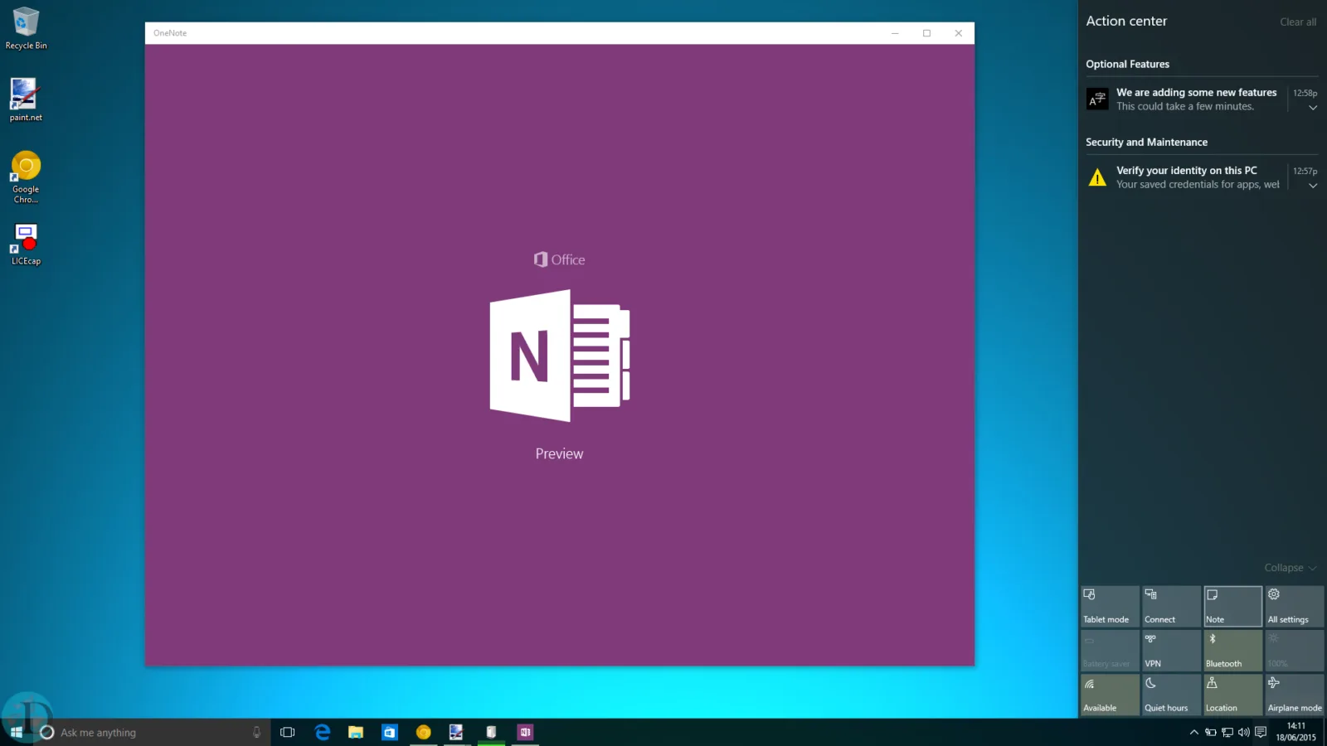Click the Cortana microphone icon
The image size is (1327, 746).
pyautogui.click(x=256, y=732)
